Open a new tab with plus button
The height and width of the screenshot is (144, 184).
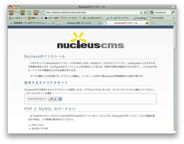(x=152, y=23)
